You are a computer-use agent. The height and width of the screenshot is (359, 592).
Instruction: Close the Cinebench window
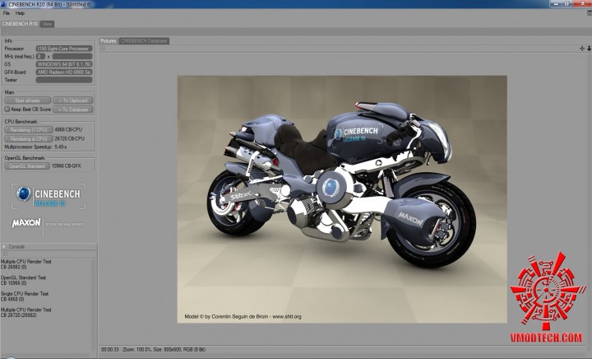(x=581, y=3)
